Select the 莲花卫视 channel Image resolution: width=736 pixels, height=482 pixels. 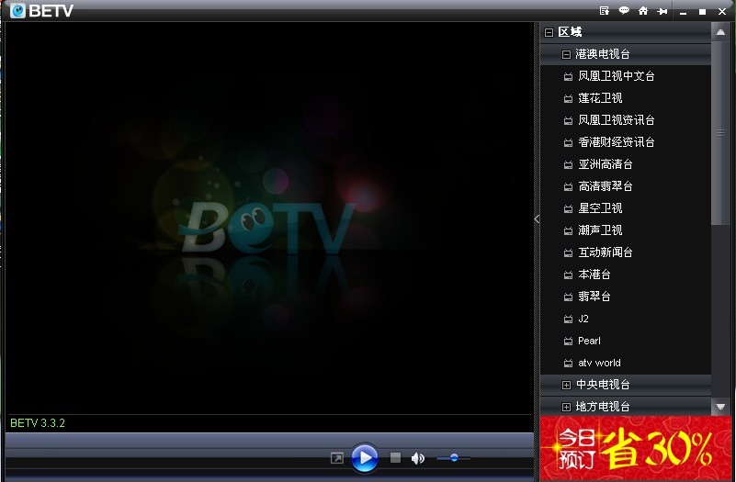[x=600, y=98]
